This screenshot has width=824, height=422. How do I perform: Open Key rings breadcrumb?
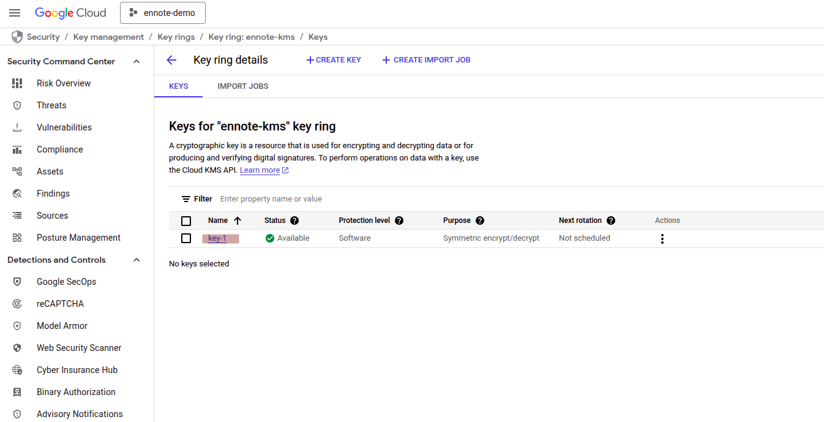point(176,37)
